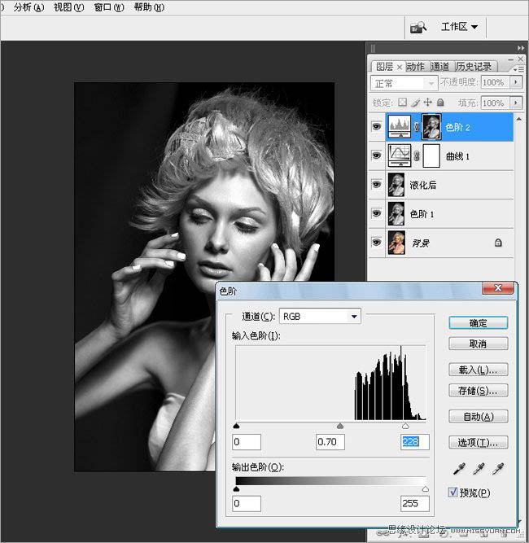
Task: Click the lock image pixels brush icon
Action: click(414, 103)
